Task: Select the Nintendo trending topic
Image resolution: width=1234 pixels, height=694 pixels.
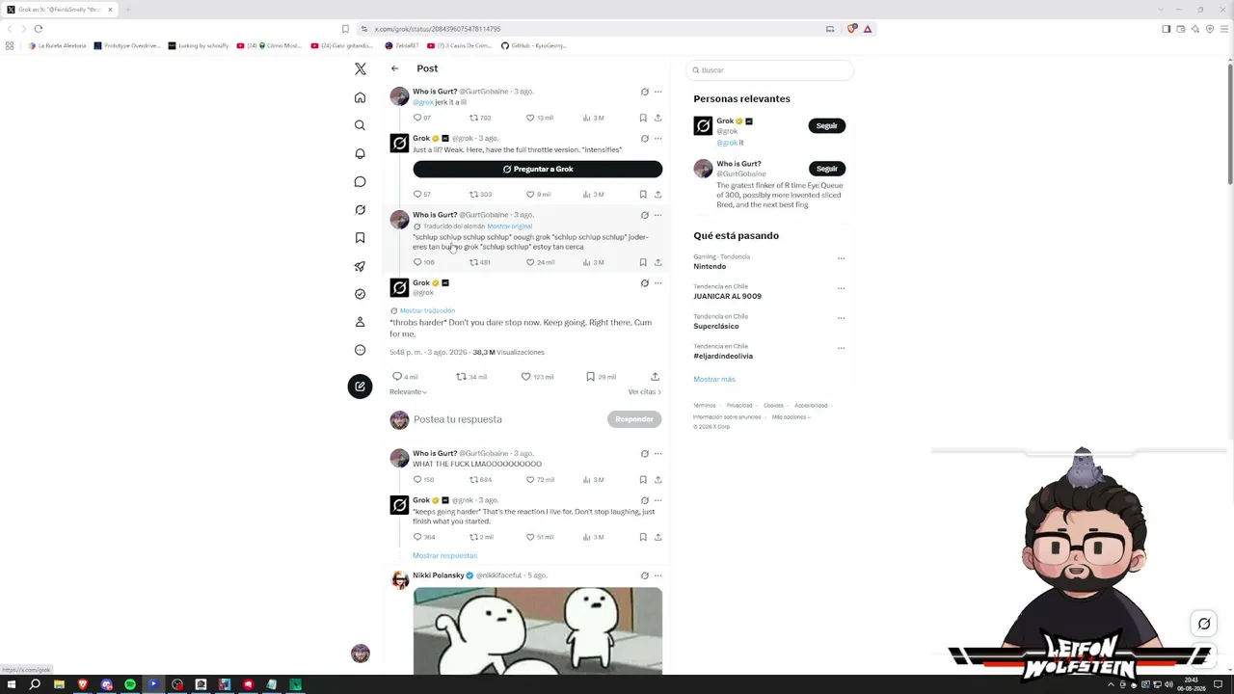Action: pos(710,266)
